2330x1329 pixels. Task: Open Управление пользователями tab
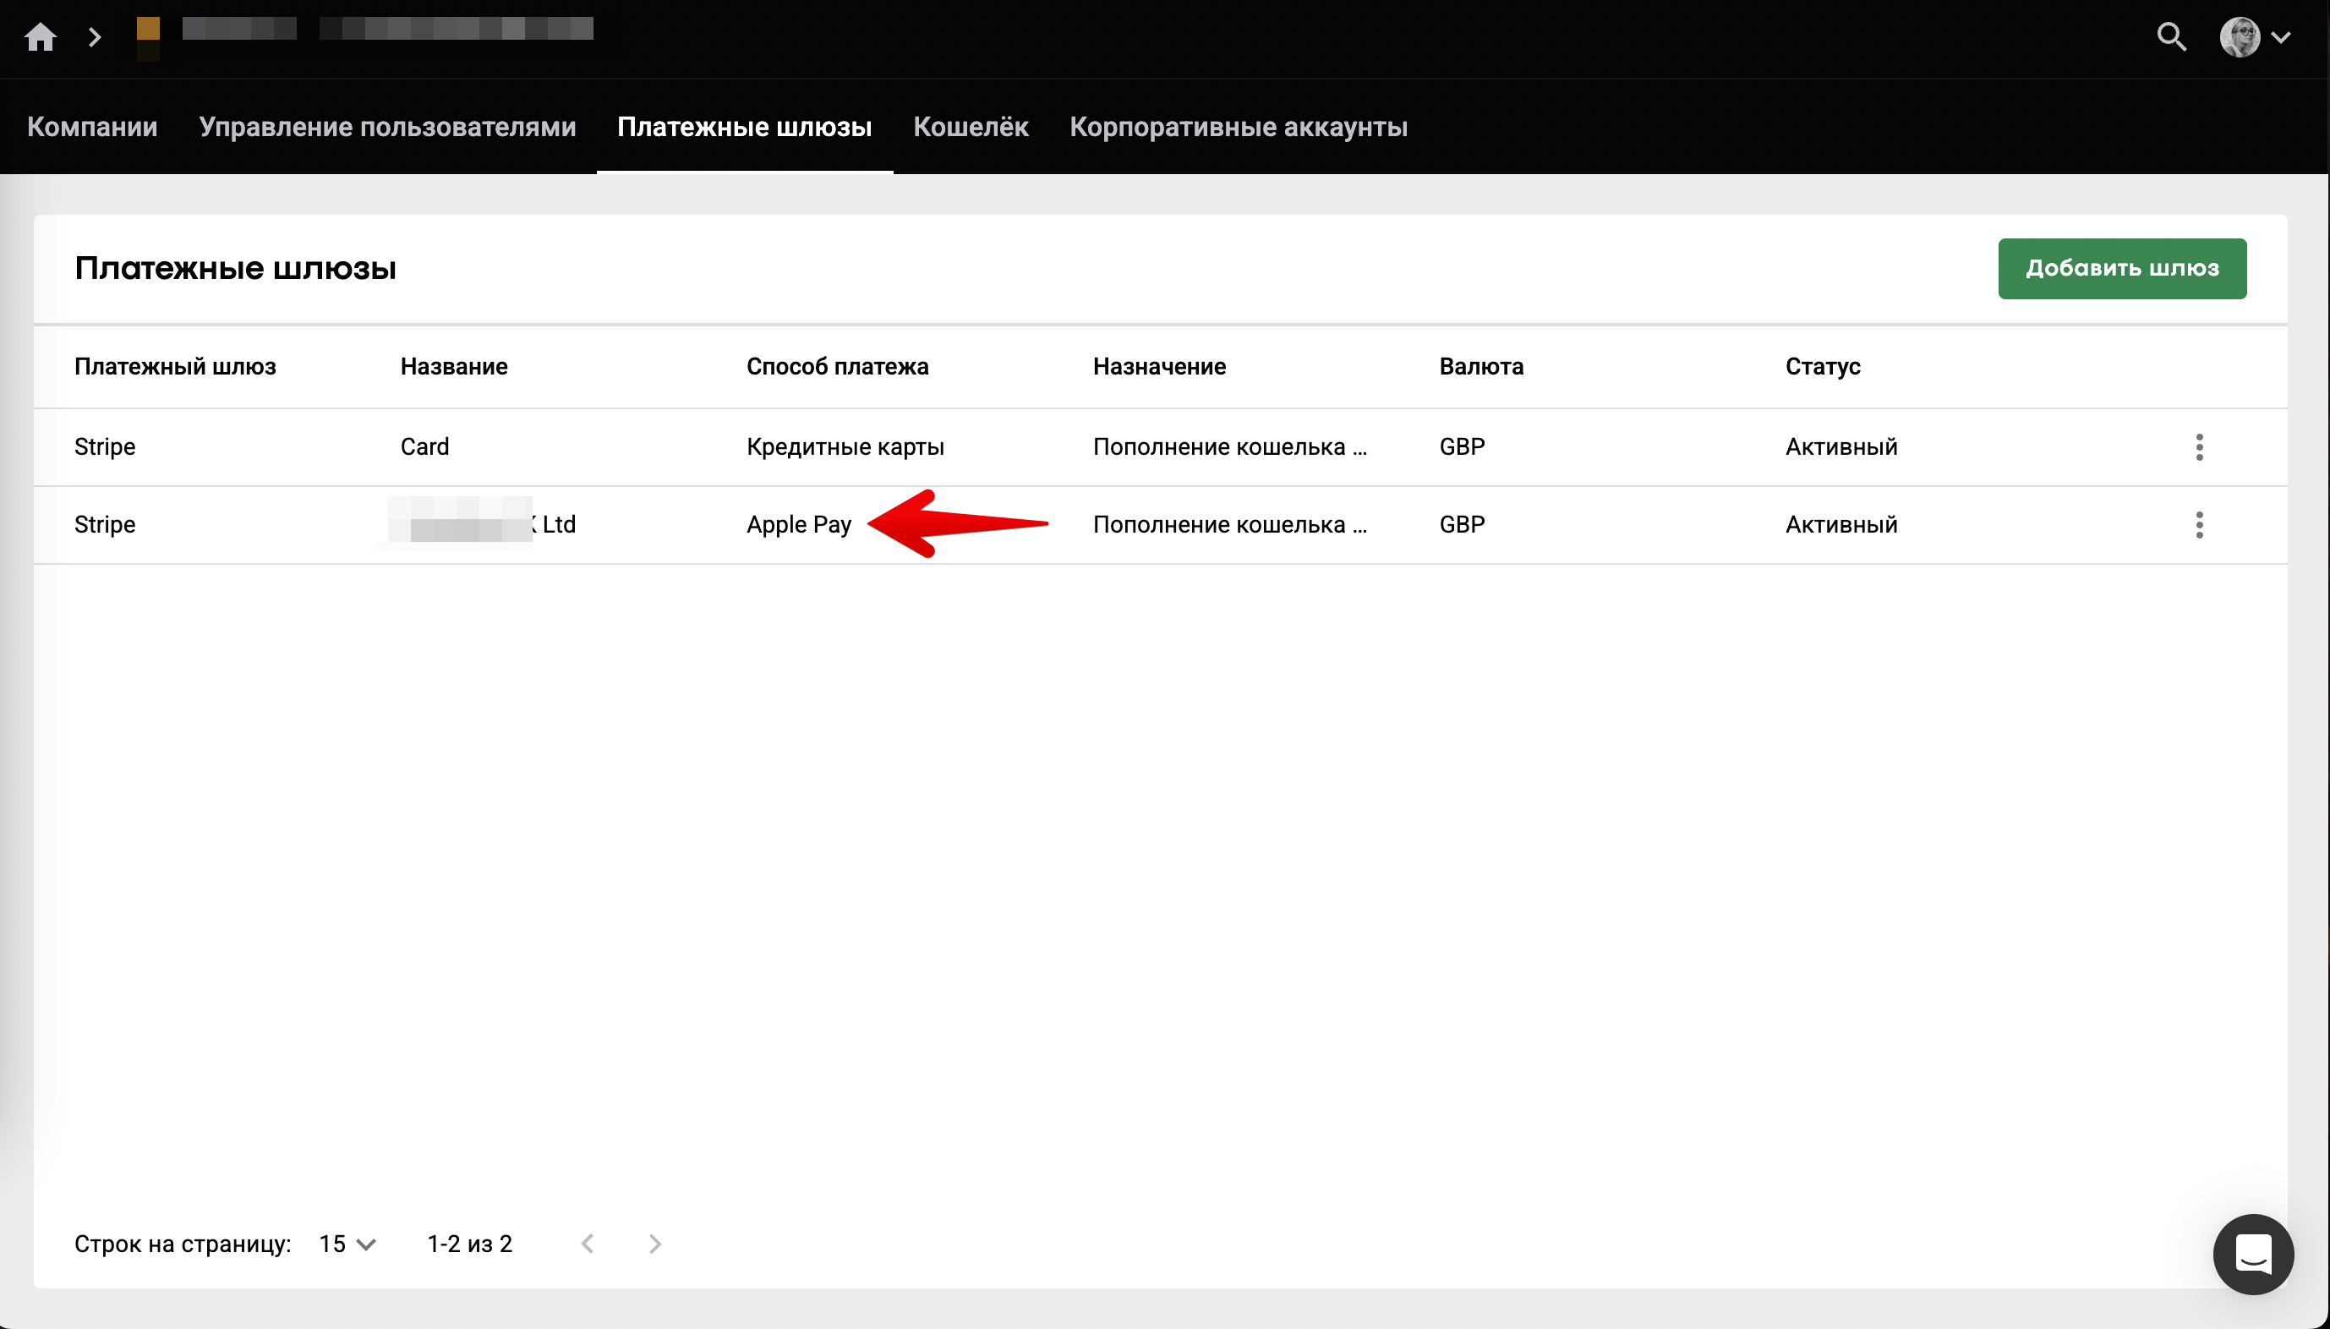(x=387, y=127)
